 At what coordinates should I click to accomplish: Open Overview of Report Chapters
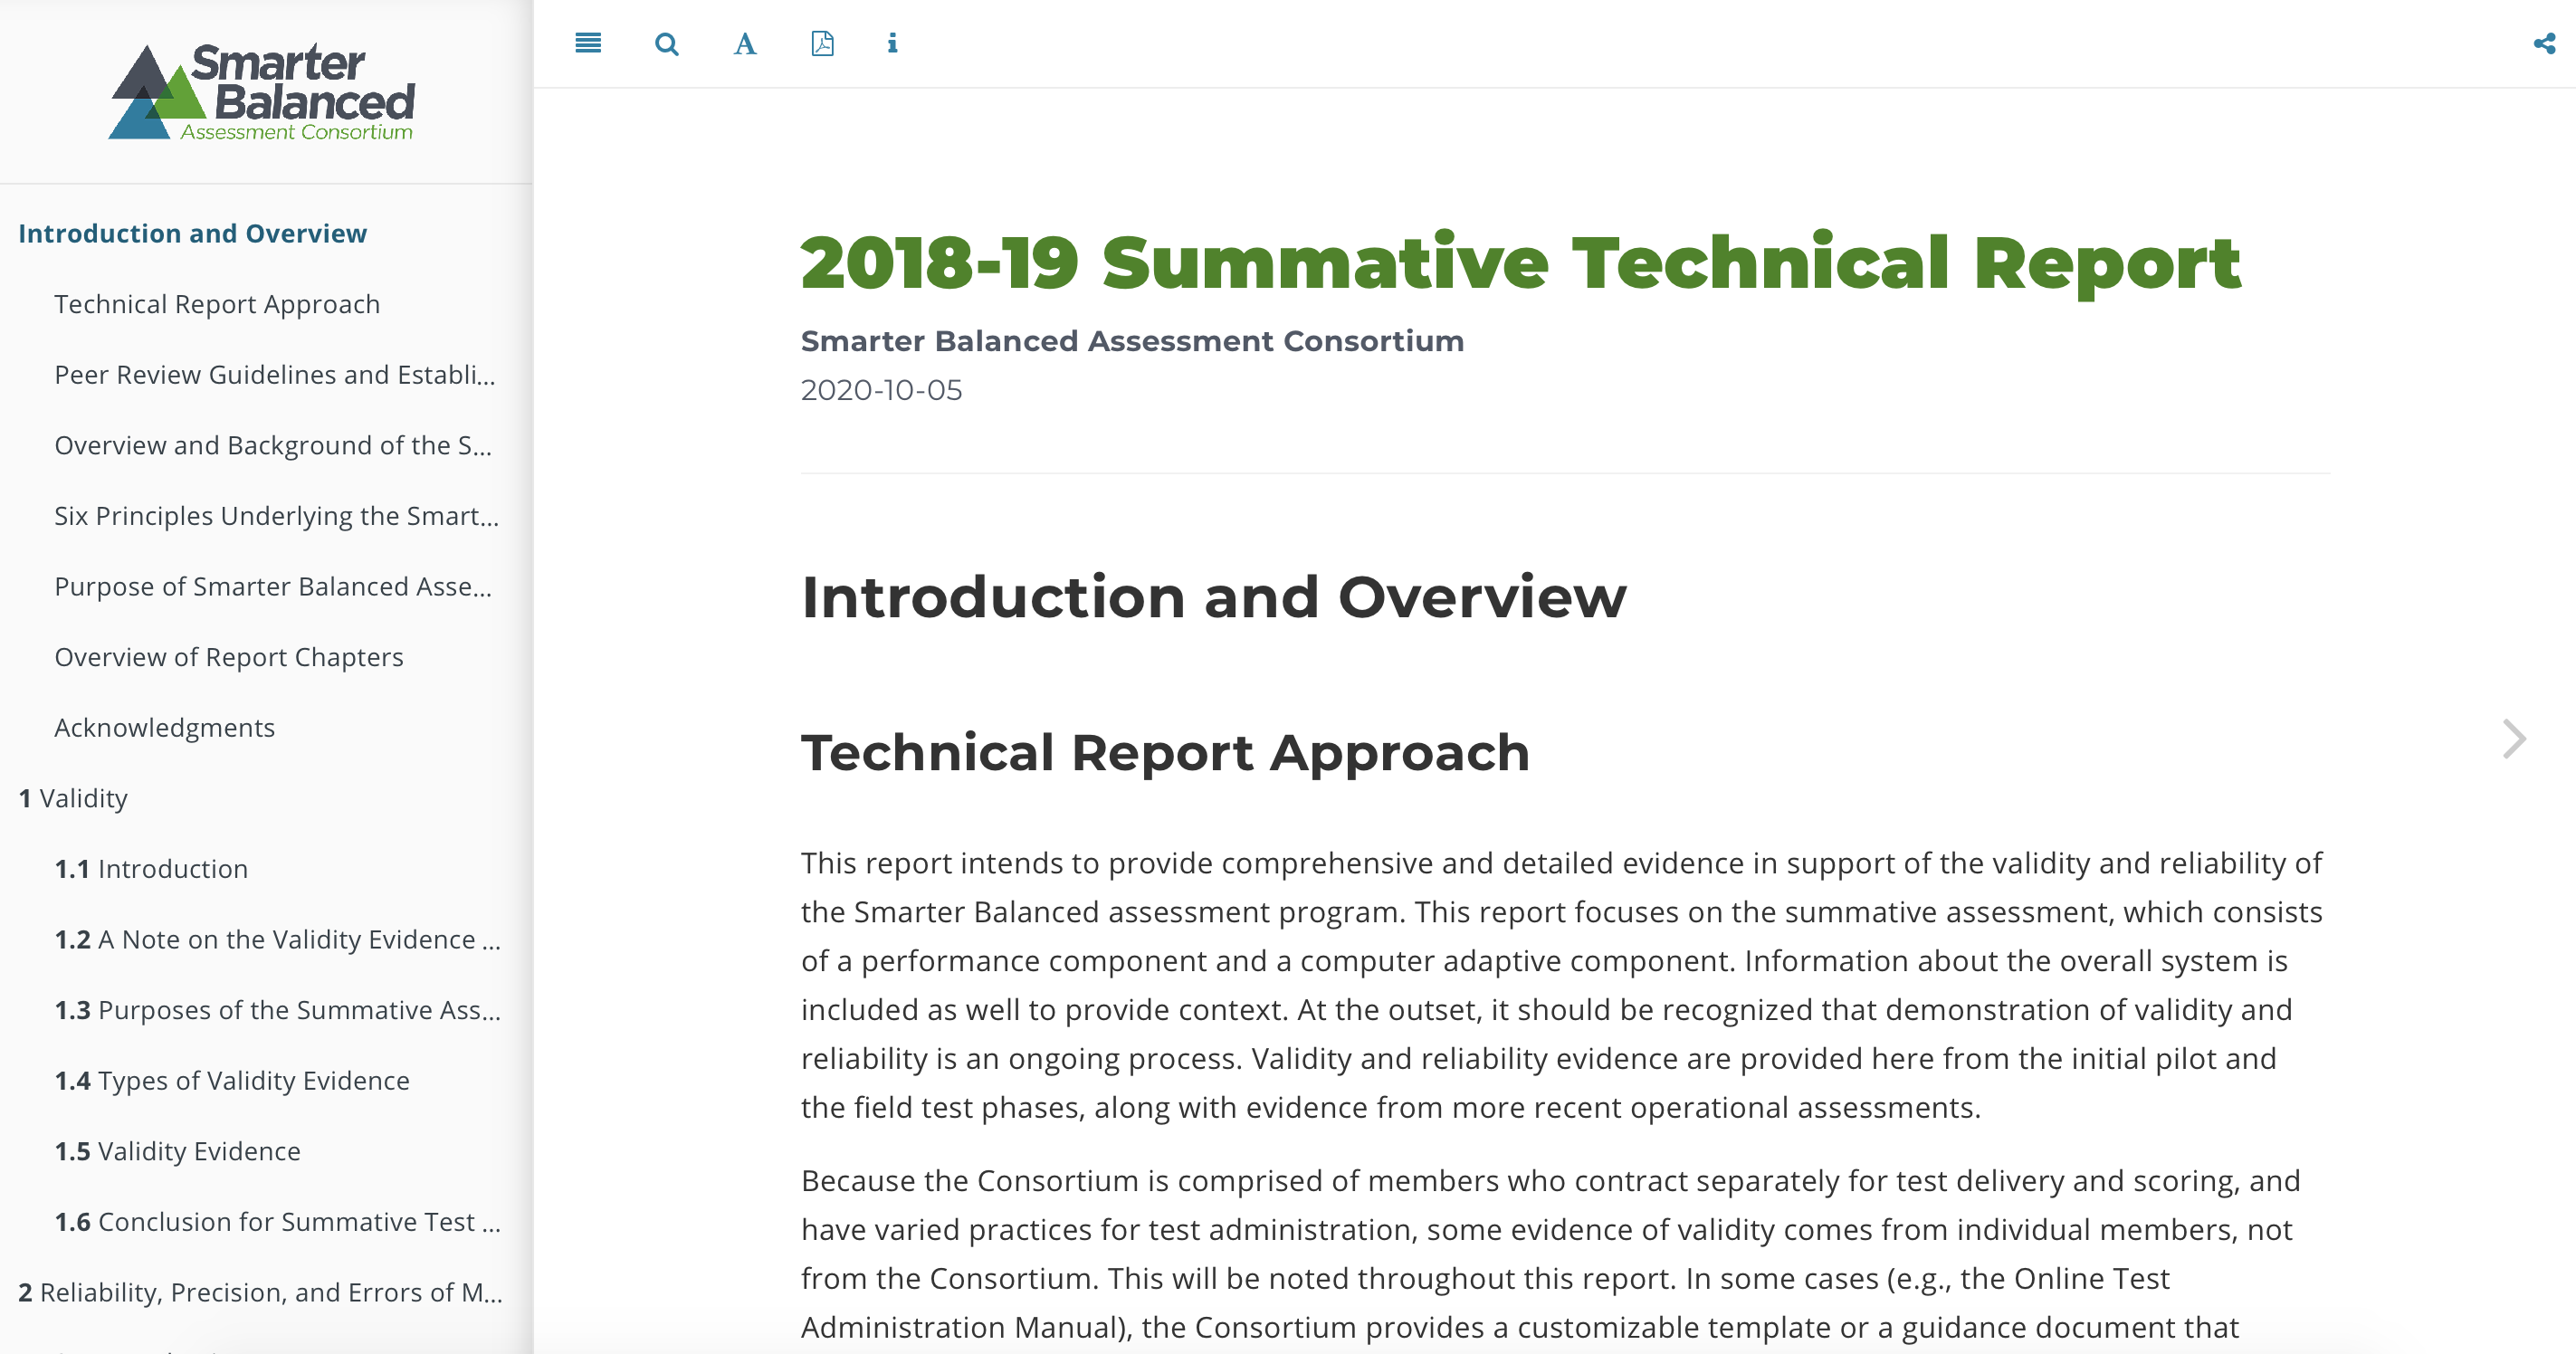229,657
